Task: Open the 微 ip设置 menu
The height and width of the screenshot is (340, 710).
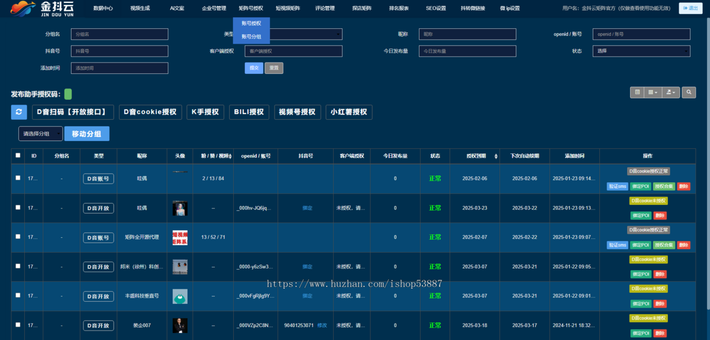Action: (x=510, y=8)
